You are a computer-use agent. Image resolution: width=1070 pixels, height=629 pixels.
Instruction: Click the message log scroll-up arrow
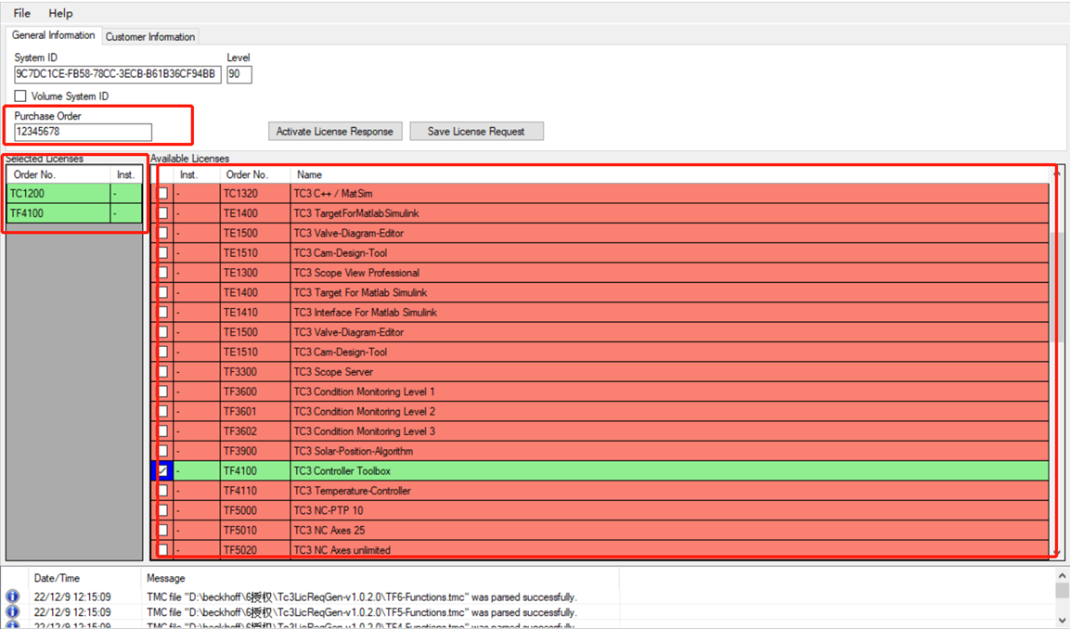tap(1062, 575)
